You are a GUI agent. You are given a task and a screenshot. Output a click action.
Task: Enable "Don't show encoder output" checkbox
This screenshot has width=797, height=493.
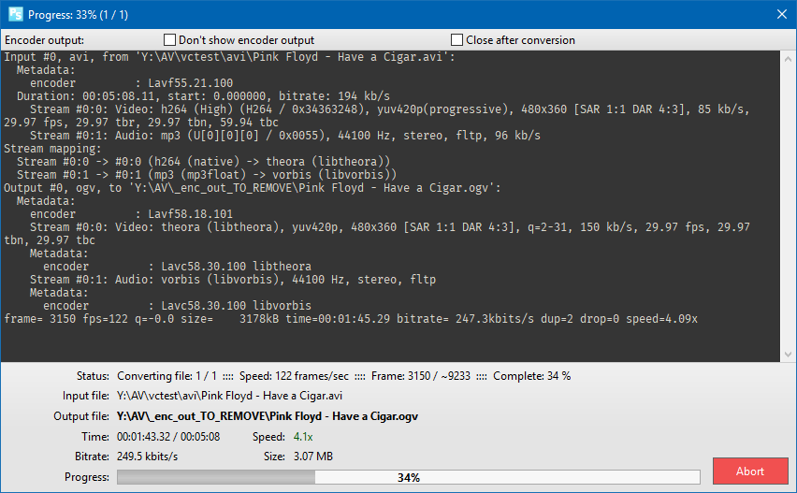tap(170, 40)
